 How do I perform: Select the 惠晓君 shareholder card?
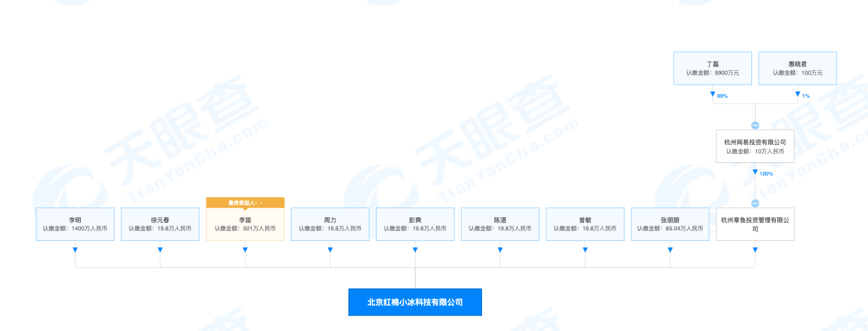click(798, 68)
